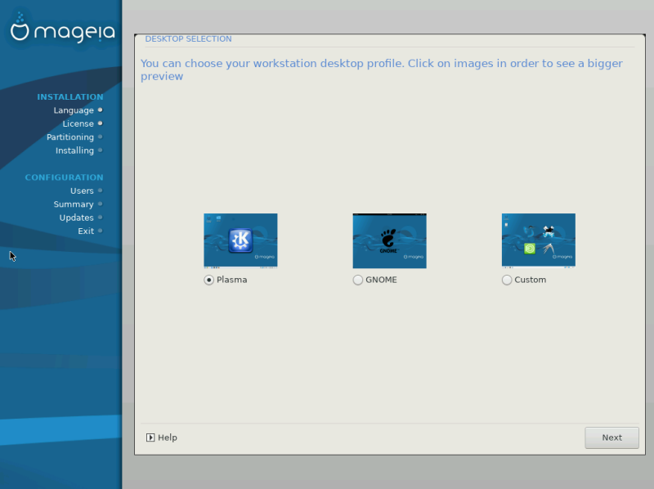Click the Next button

point(611,437)
